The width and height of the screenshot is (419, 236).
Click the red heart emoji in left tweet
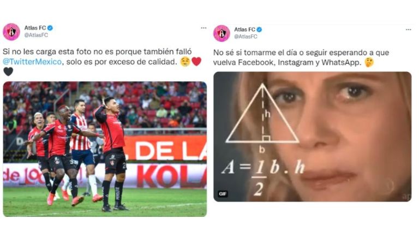tap(196, 62)
